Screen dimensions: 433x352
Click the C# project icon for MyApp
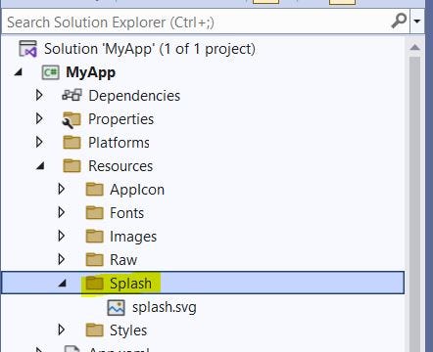[x=50, y=72]
